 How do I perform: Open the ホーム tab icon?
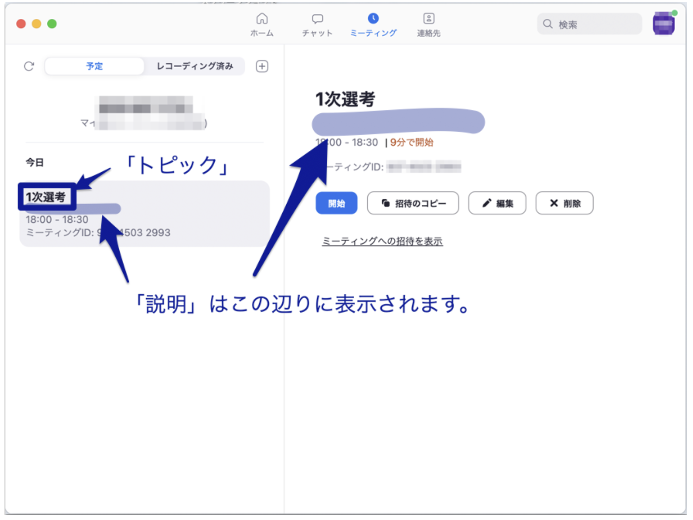coord(262,18)
